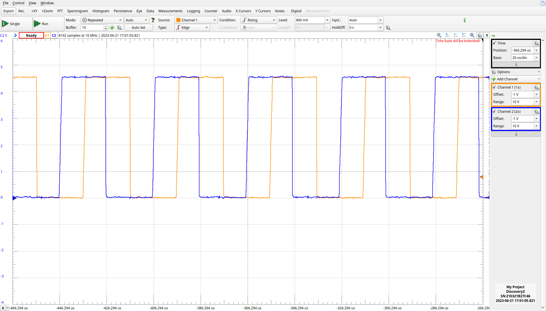Open Channel 1 settings gear icon
The width and height of the screenshot is (546, 311).
[536, 87]
